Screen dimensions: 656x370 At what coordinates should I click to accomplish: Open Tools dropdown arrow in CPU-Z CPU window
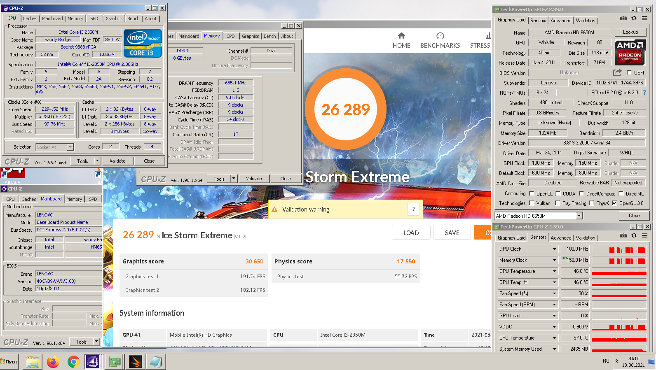(98, 161)
